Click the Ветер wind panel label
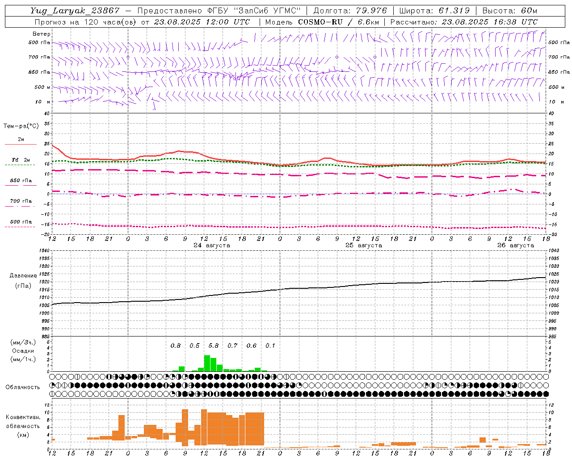This screenshot has height=457, width=572. pos(42,34)
